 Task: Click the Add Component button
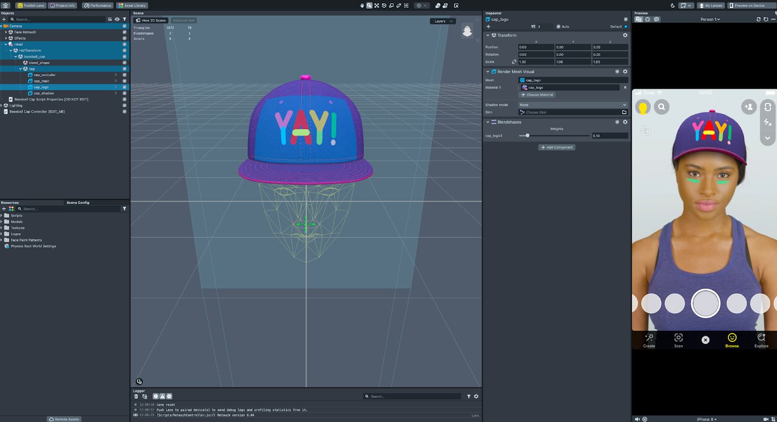pos(557,147)
